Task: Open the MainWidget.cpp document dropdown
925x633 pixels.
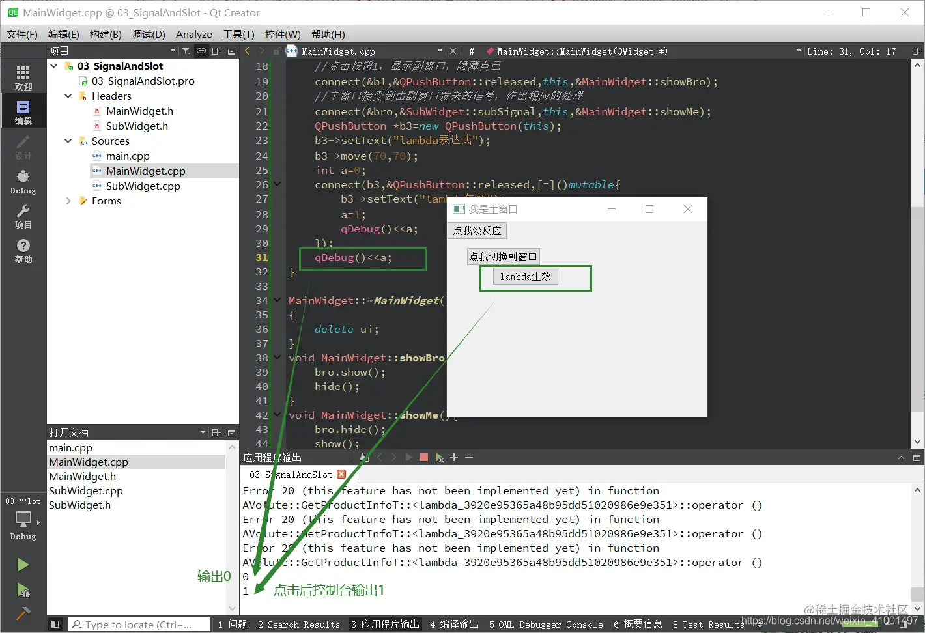Action: [x=440, y=51]
